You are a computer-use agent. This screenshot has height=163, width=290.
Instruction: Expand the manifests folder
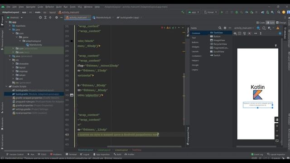click(10, 26)
